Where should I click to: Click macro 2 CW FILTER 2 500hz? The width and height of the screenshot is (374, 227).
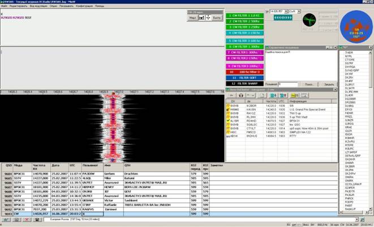[245, 21]
